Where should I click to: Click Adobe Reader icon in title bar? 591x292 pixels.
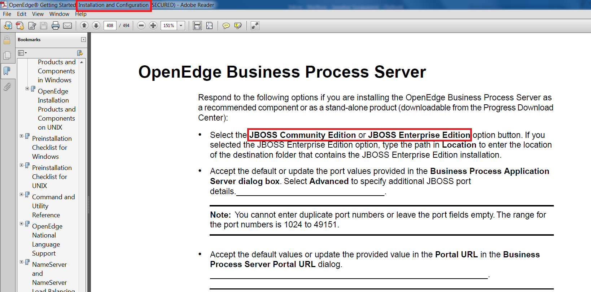[4, 5]
